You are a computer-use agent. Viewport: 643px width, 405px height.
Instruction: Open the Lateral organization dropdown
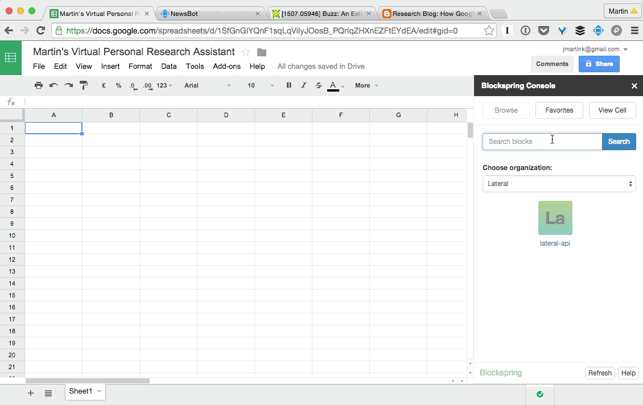coord(559,184)
